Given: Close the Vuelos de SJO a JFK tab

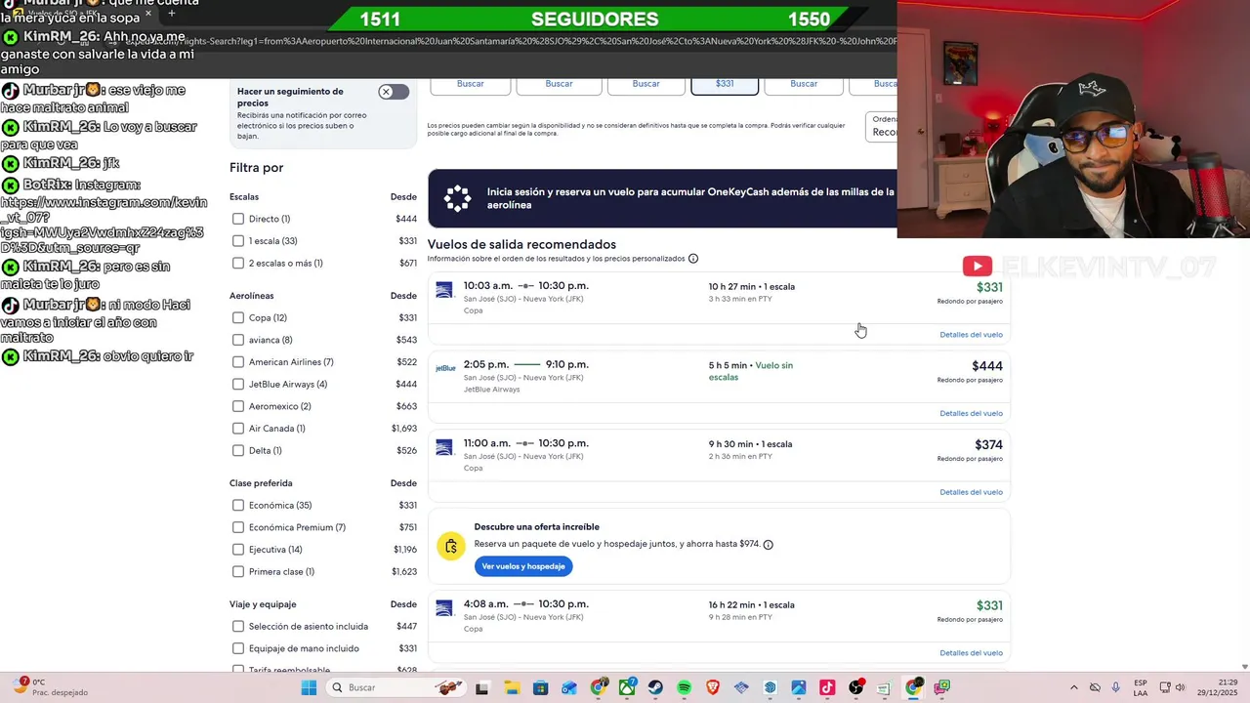Looking at the screenshot, I should (x=148, y=14).
